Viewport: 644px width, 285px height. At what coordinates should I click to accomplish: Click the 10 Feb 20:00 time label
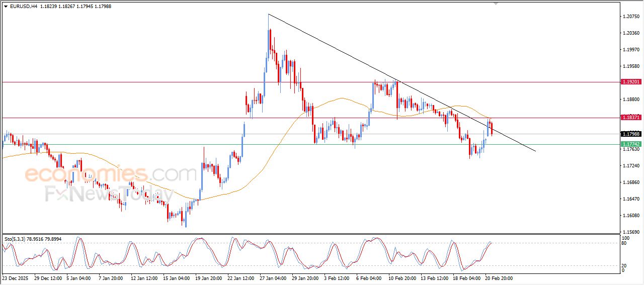point(401,278)
